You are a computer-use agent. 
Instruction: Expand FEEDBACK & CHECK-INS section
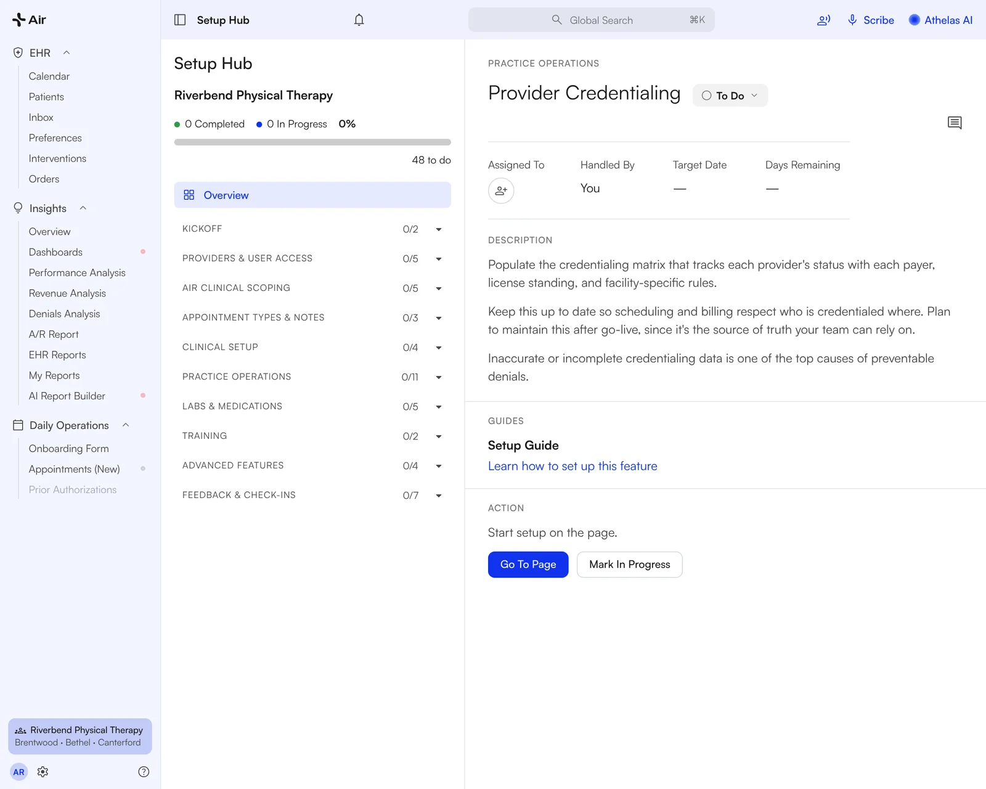312,495
